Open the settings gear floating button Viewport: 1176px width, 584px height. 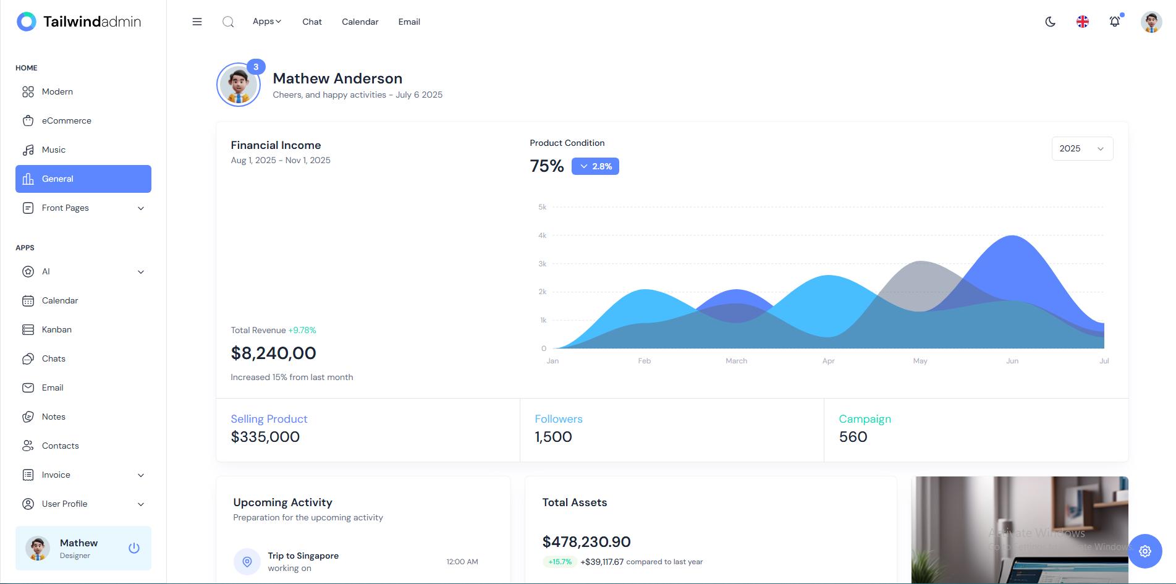[1144, 551]
